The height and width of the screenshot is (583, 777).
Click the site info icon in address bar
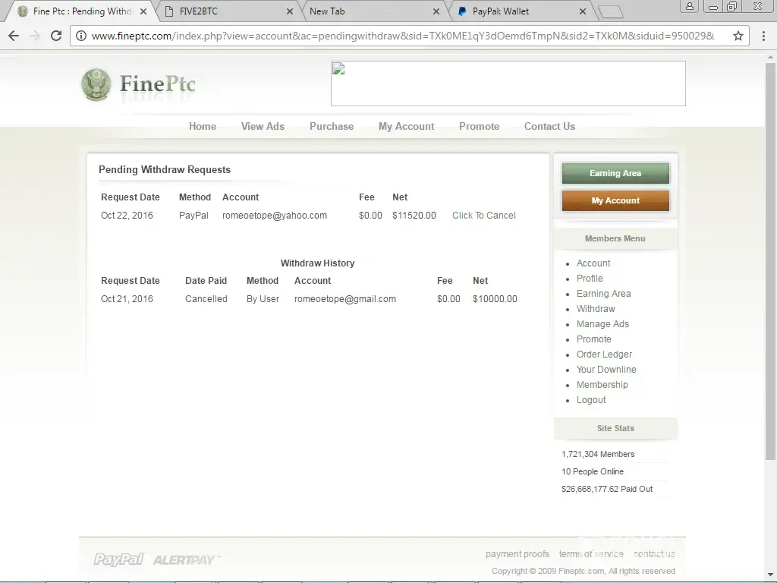81,36
